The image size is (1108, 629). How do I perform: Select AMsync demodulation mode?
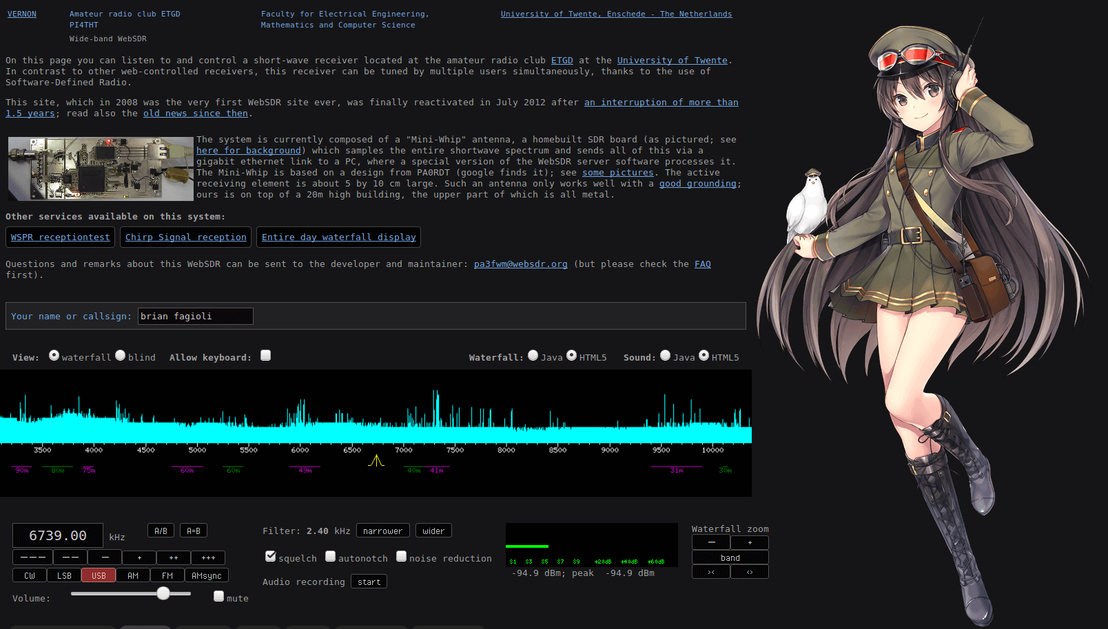pyautogui.click(x=207, y=575)
